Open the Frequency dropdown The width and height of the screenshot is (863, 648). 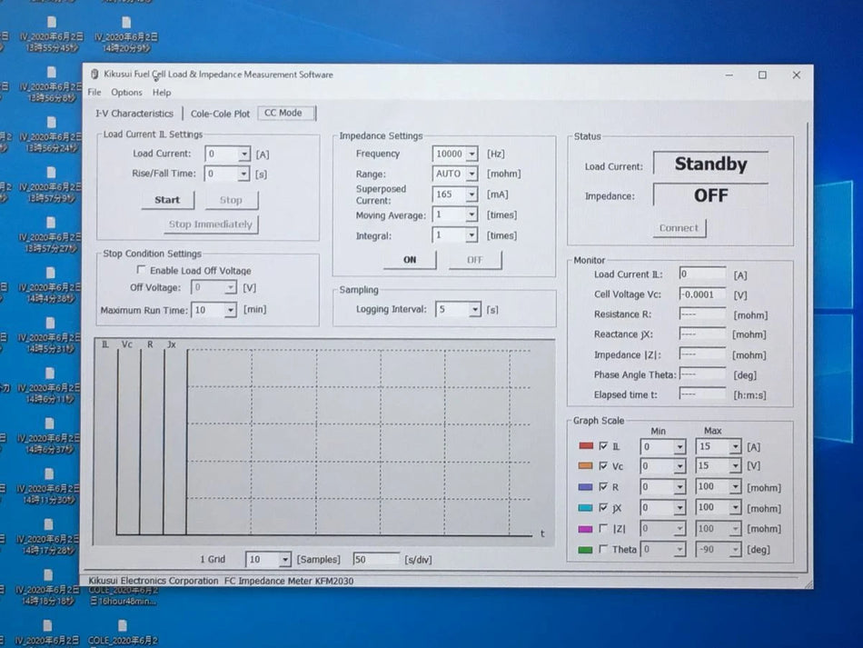(x=471, y=155)
